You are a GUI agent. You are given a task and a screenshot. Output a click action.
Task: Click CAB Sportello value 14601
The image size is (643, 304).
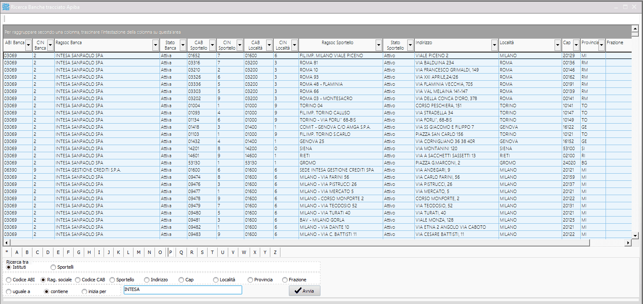202,156
